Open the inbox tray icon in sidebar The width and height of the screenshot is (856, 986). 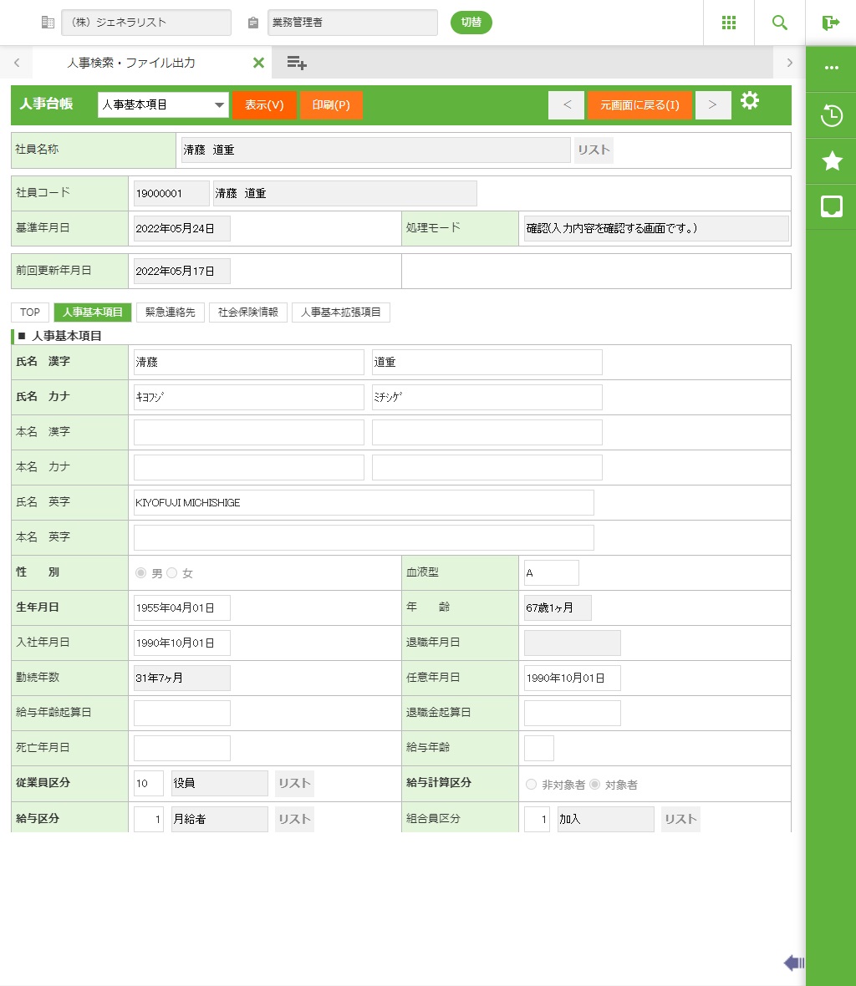[x=832, y=206]
